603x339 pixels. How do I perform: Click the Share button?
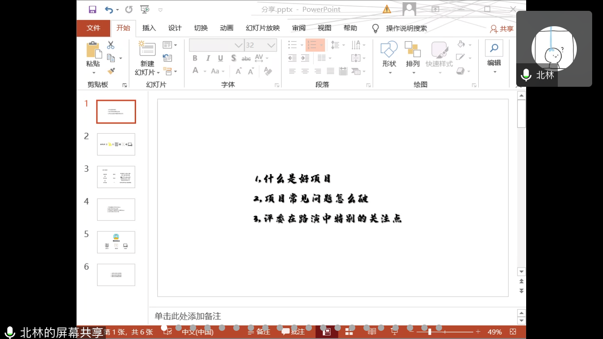(x=502, y=29)
